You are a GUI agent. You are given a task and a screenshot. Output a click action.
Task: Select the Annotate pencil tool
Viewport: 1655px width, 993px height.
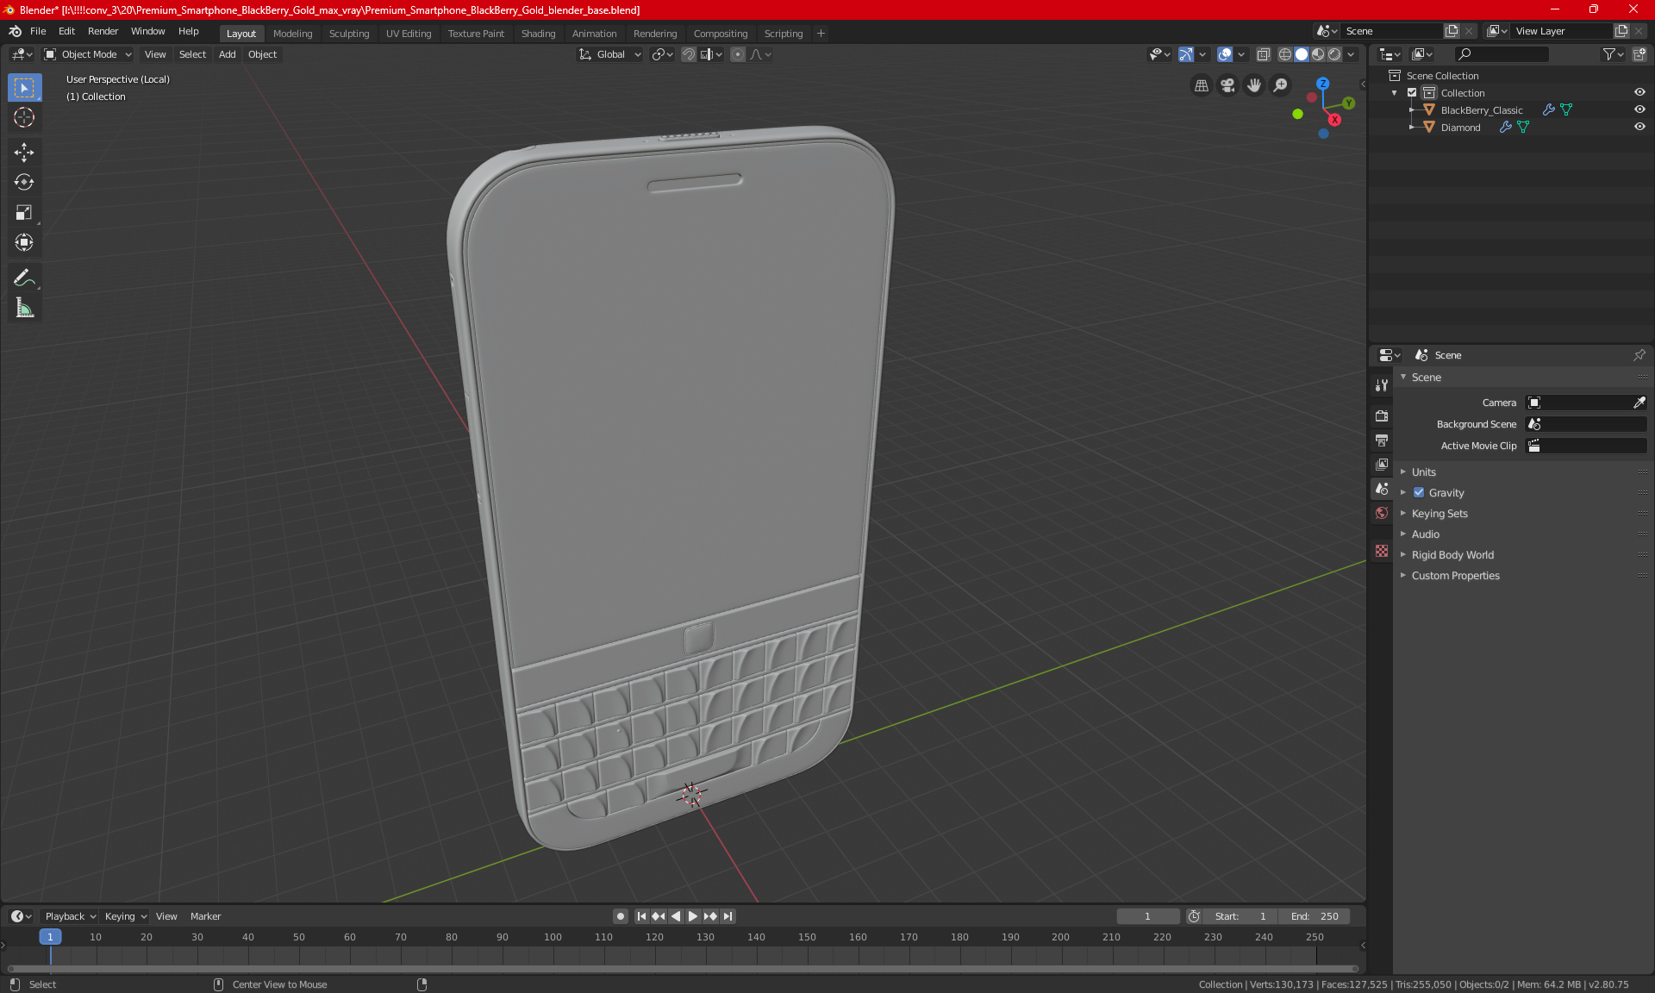24,278
